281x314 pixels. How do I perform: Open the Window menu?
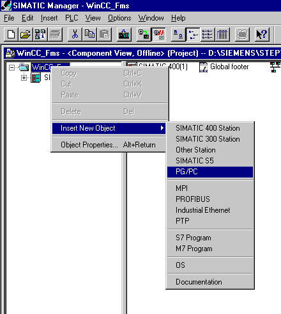[151, 18]
